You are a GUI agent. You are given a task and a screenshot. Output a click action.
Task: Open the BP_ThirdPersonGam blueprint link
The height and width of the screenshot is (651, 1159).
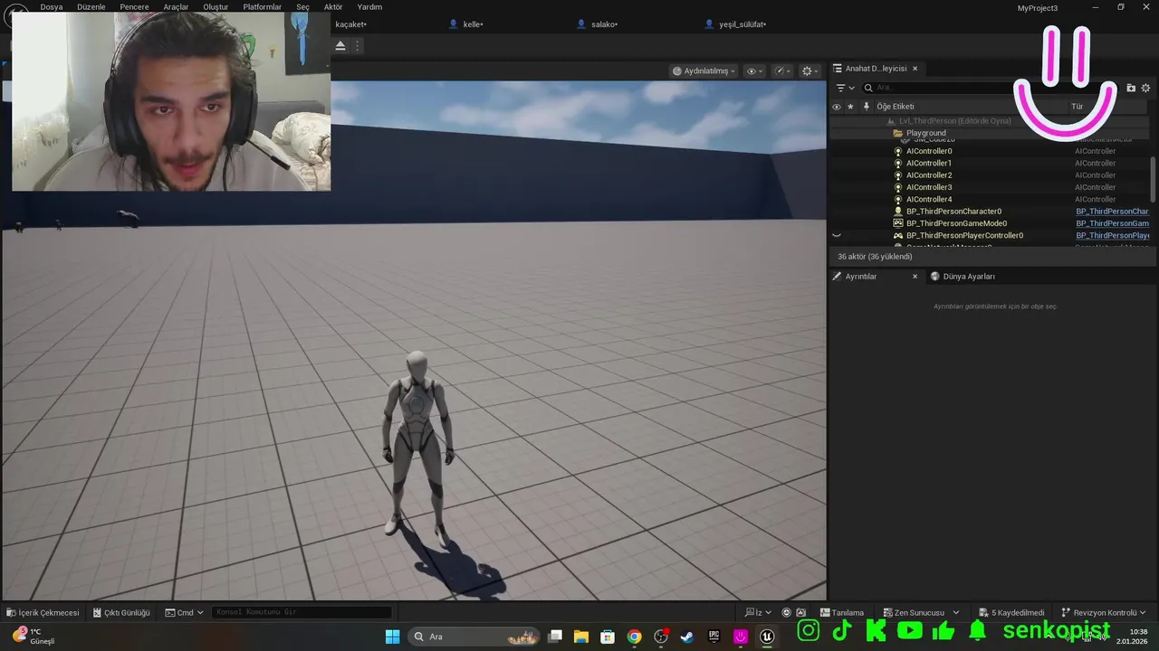tap(1112, 223)
